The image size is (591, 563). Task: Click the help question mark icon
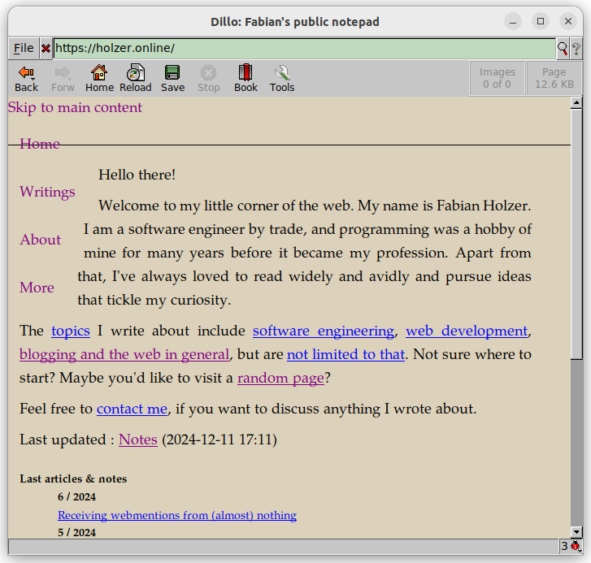pyautogui.click(x=576, y=49)
